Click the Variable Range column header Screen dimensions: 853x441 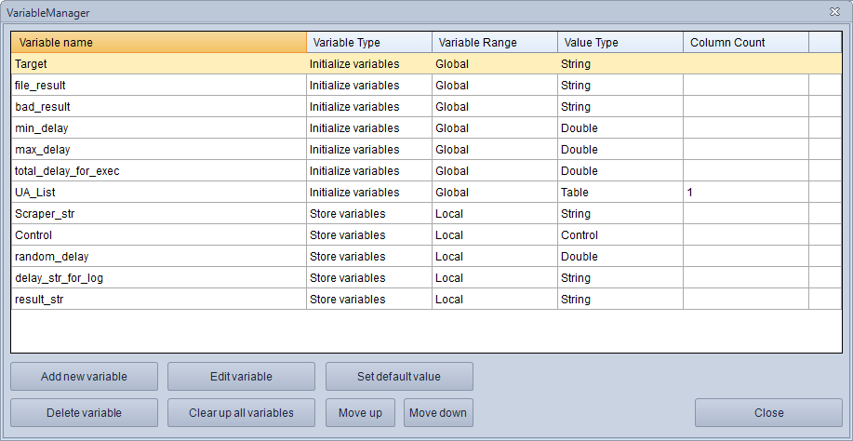coord(494,43)
